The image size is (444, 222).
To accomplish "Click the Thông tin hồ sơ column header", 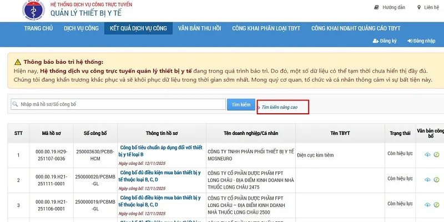I will click(x=162, y=133).
